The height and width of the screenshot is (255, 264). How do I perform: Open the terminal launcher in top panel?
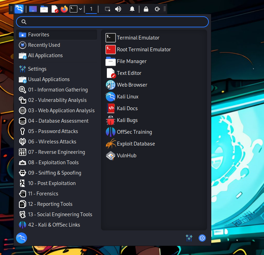(x=74, y=9)
